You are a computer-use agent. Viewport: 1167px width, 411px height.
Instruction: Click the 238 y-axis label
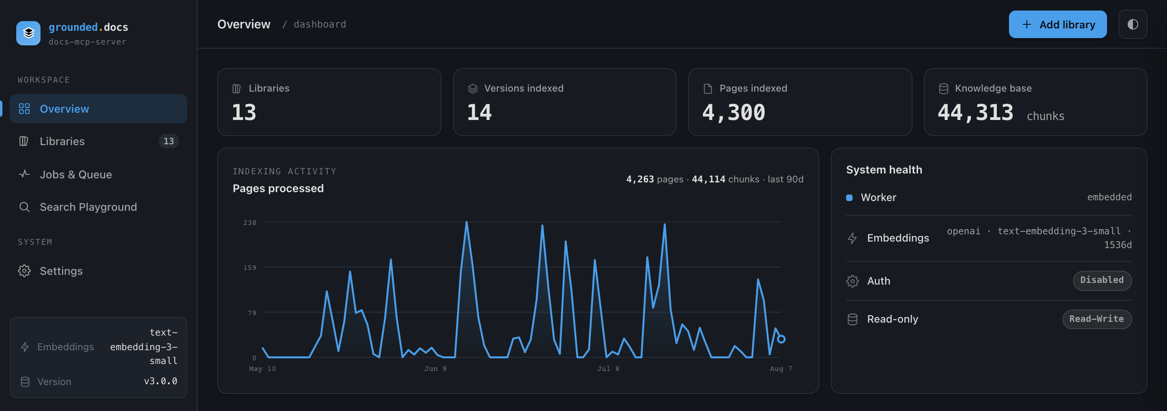click(250, 223)
